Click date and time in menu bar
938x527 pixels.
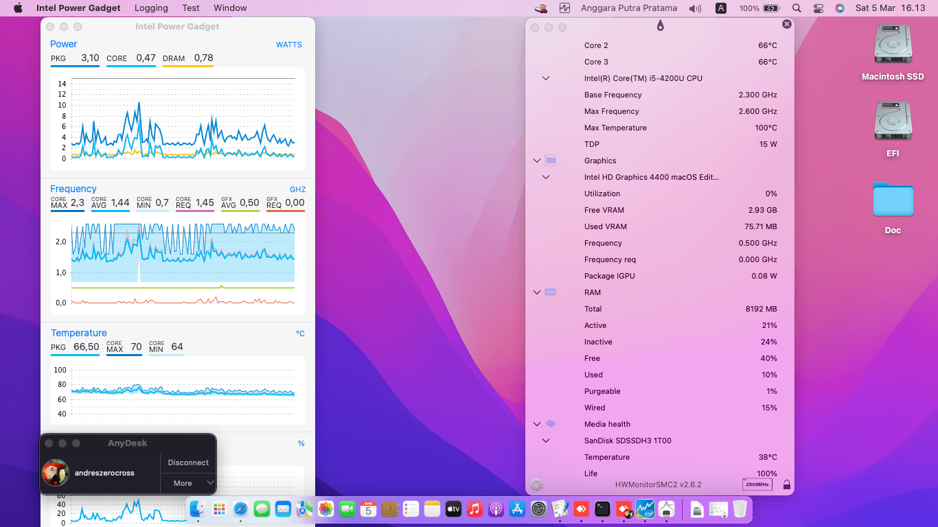click(891, 8)
